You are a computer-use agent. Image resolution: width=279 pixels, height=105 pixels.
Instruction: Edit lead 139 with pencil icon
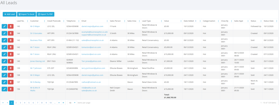coord(4,68)
